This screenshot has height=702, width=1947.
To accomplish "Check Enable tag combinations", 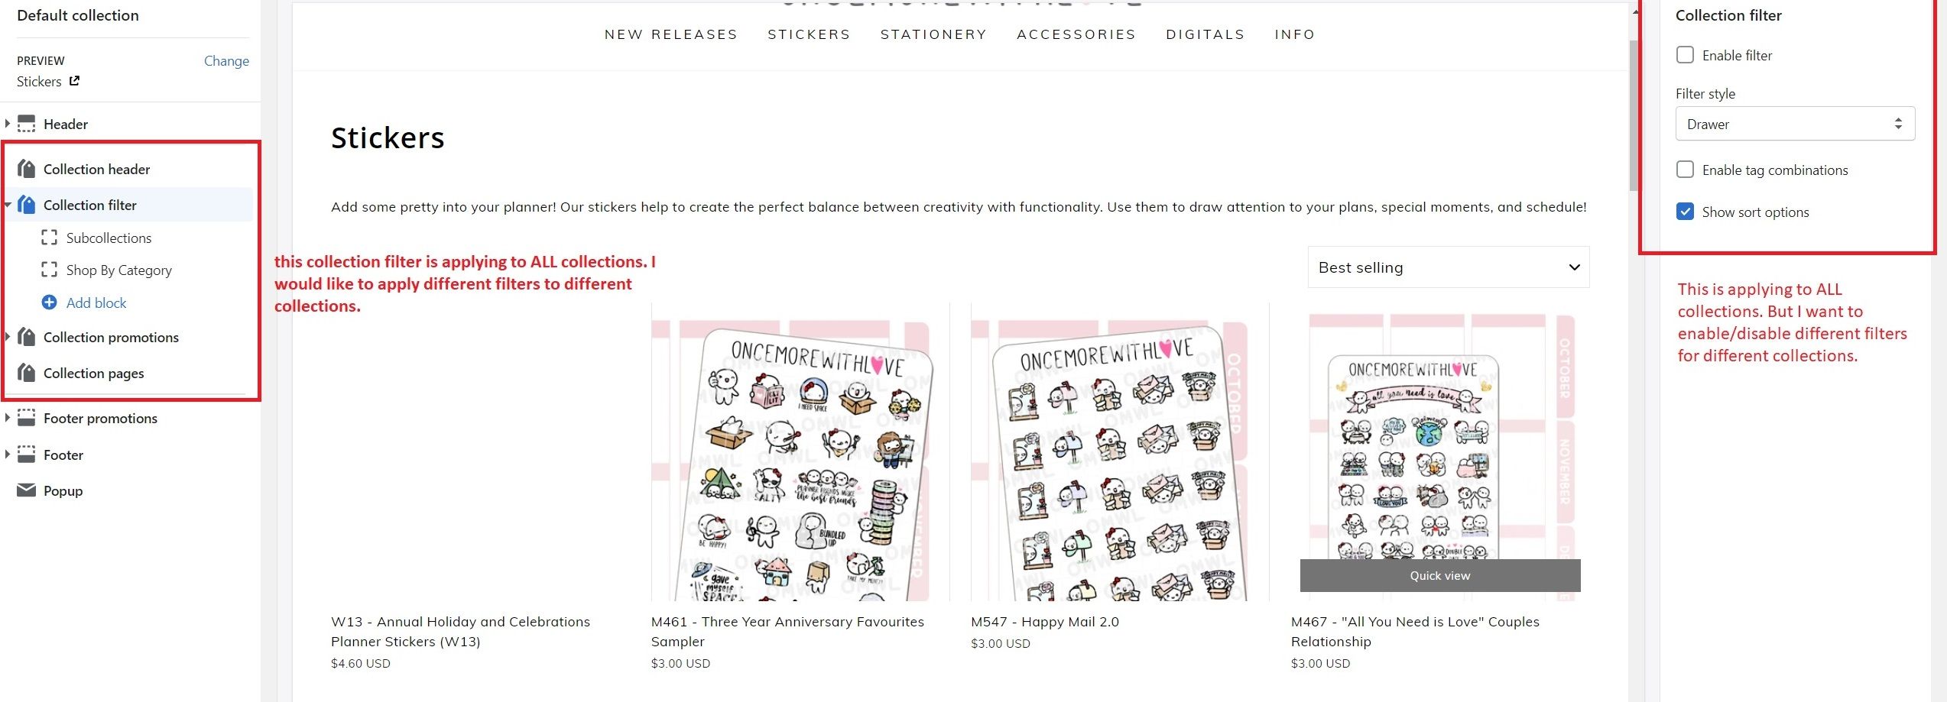I will coord(1685,170).
